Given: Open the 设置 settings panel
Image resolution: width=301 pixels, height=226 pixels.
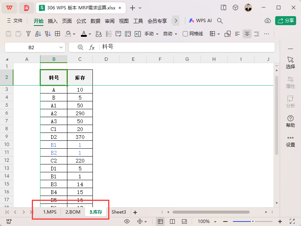Looking at the screenshot, I should 291,142.
